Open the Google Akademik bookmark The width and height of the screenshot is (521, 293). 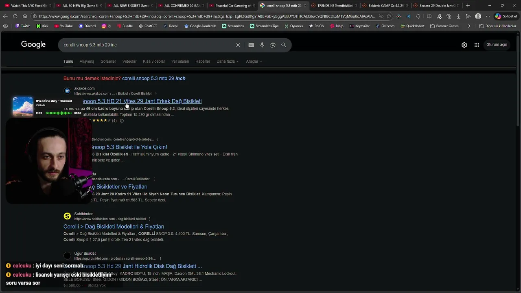[x=200, y=26]
